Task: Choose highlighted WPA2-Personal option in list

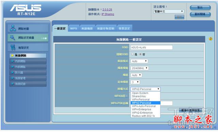Action: tap(145, 103)
